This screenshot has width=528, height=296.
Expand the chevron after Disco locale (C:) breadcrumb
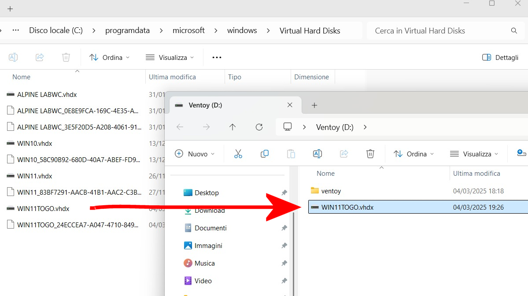click(x=94, y=31)
